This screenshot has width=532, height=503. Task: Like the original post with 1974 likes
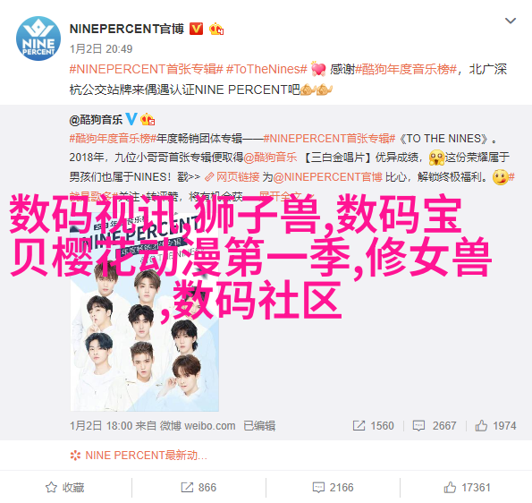click(495, 425)
